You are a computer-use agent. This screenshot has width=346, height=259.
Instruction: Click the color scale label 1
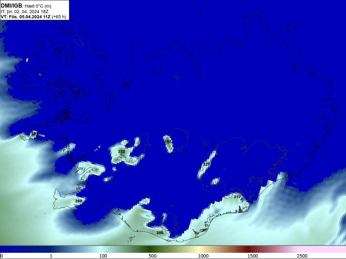(51, 256)
